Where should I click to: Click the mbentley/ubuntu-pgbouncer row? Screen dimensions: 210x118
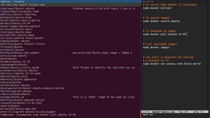[19, 79]
